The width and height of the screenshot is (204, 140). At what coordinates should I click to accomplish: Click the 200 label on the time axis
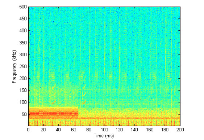[180, 130]
